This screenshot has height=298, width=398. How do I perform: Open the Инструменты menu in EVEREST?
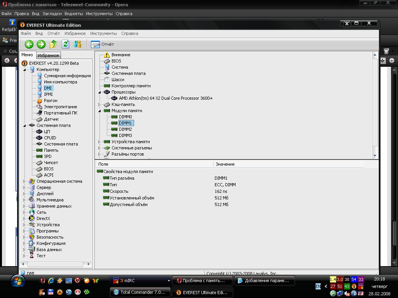tap(103, 33)
